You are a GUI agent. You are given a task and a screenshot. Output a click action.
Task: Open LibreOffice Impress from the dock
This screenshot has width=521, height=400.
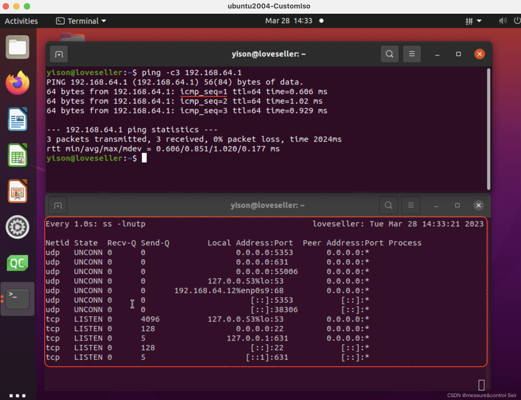coord(17,191)
